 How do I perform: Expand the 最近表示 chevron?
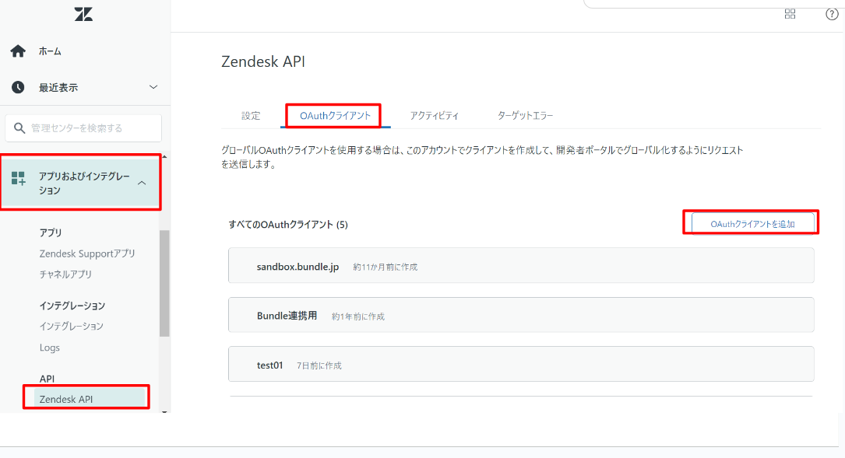click(x=153, y=87)
